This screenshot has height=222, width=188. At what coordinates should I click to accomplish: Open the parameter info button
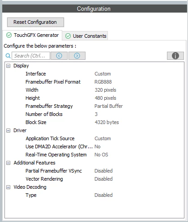[x=175, y=56]
